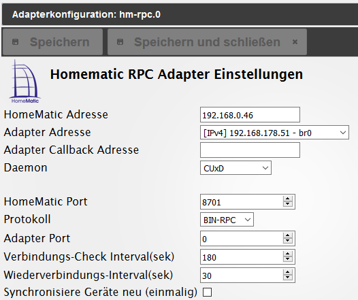Screen dimensions: 358x300
Task: Increase Wiederverbindungs-Interval with up arrow
Action: tap(288, 272)
